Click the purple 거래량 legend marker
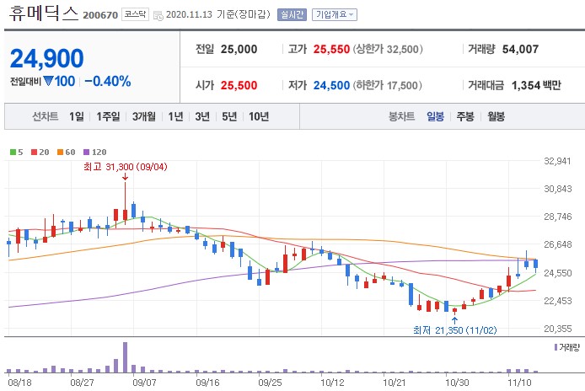The width and height of the screenshot is (585, 391). point(555,347)
